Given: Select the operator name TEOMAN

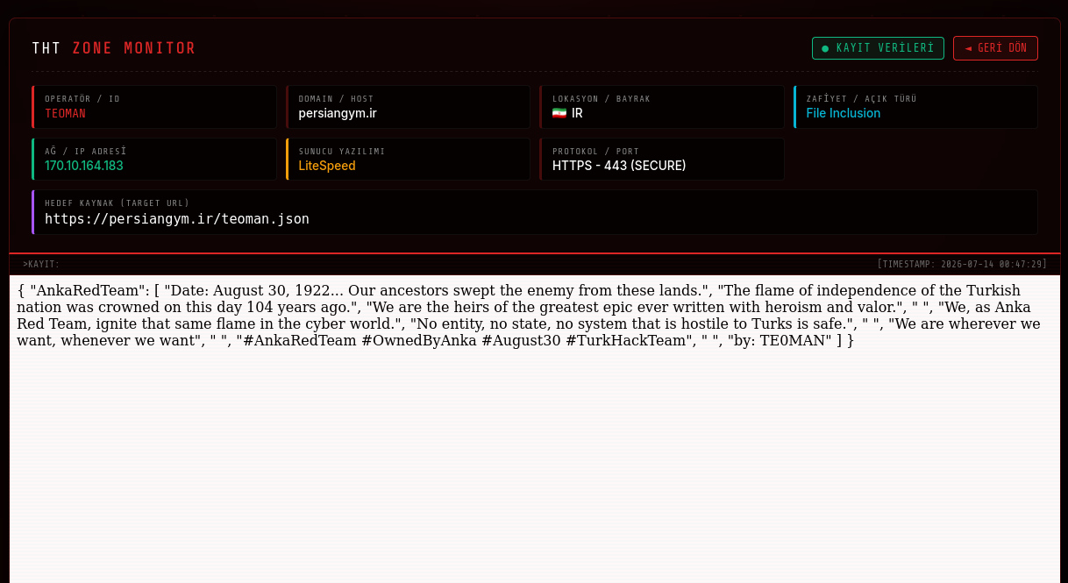Looking at the screenshot, I should 66,113.
